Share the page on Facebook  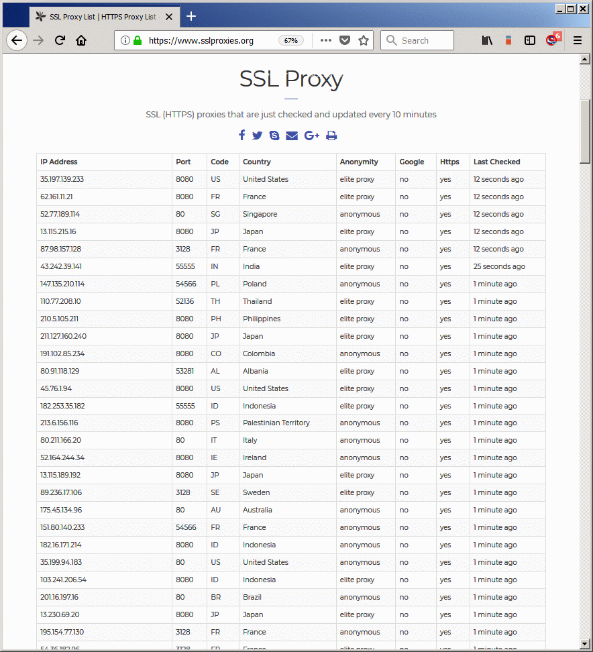(x=242, y=135)
